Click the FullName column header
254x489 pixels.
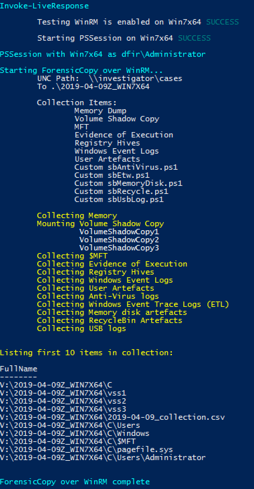19,369
